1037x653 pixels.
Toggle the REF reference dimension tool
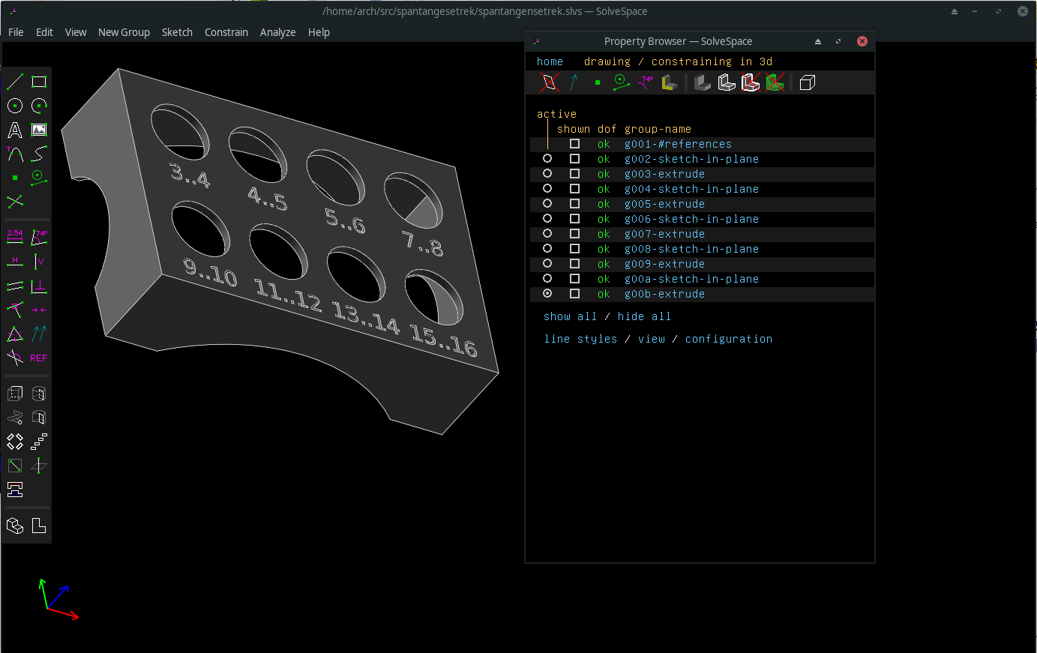pyautogui.click(x=39, y=358)
